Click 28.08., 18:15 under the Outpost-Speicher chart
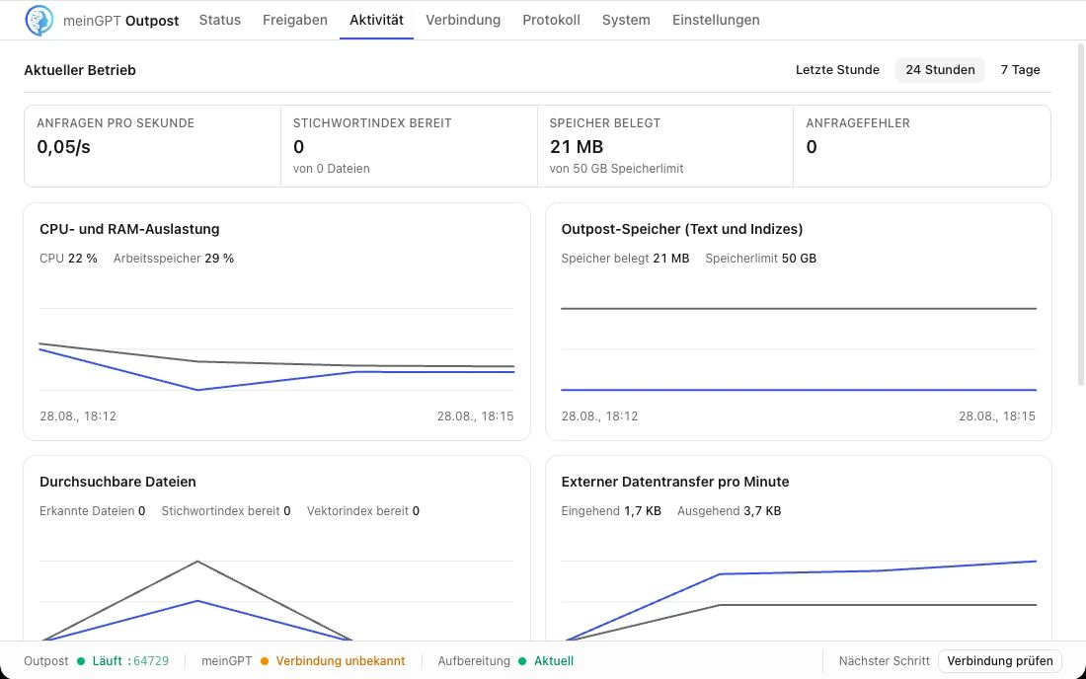Image resolution: width=1086 pixels, height=679 pixels. click(997, 415)
